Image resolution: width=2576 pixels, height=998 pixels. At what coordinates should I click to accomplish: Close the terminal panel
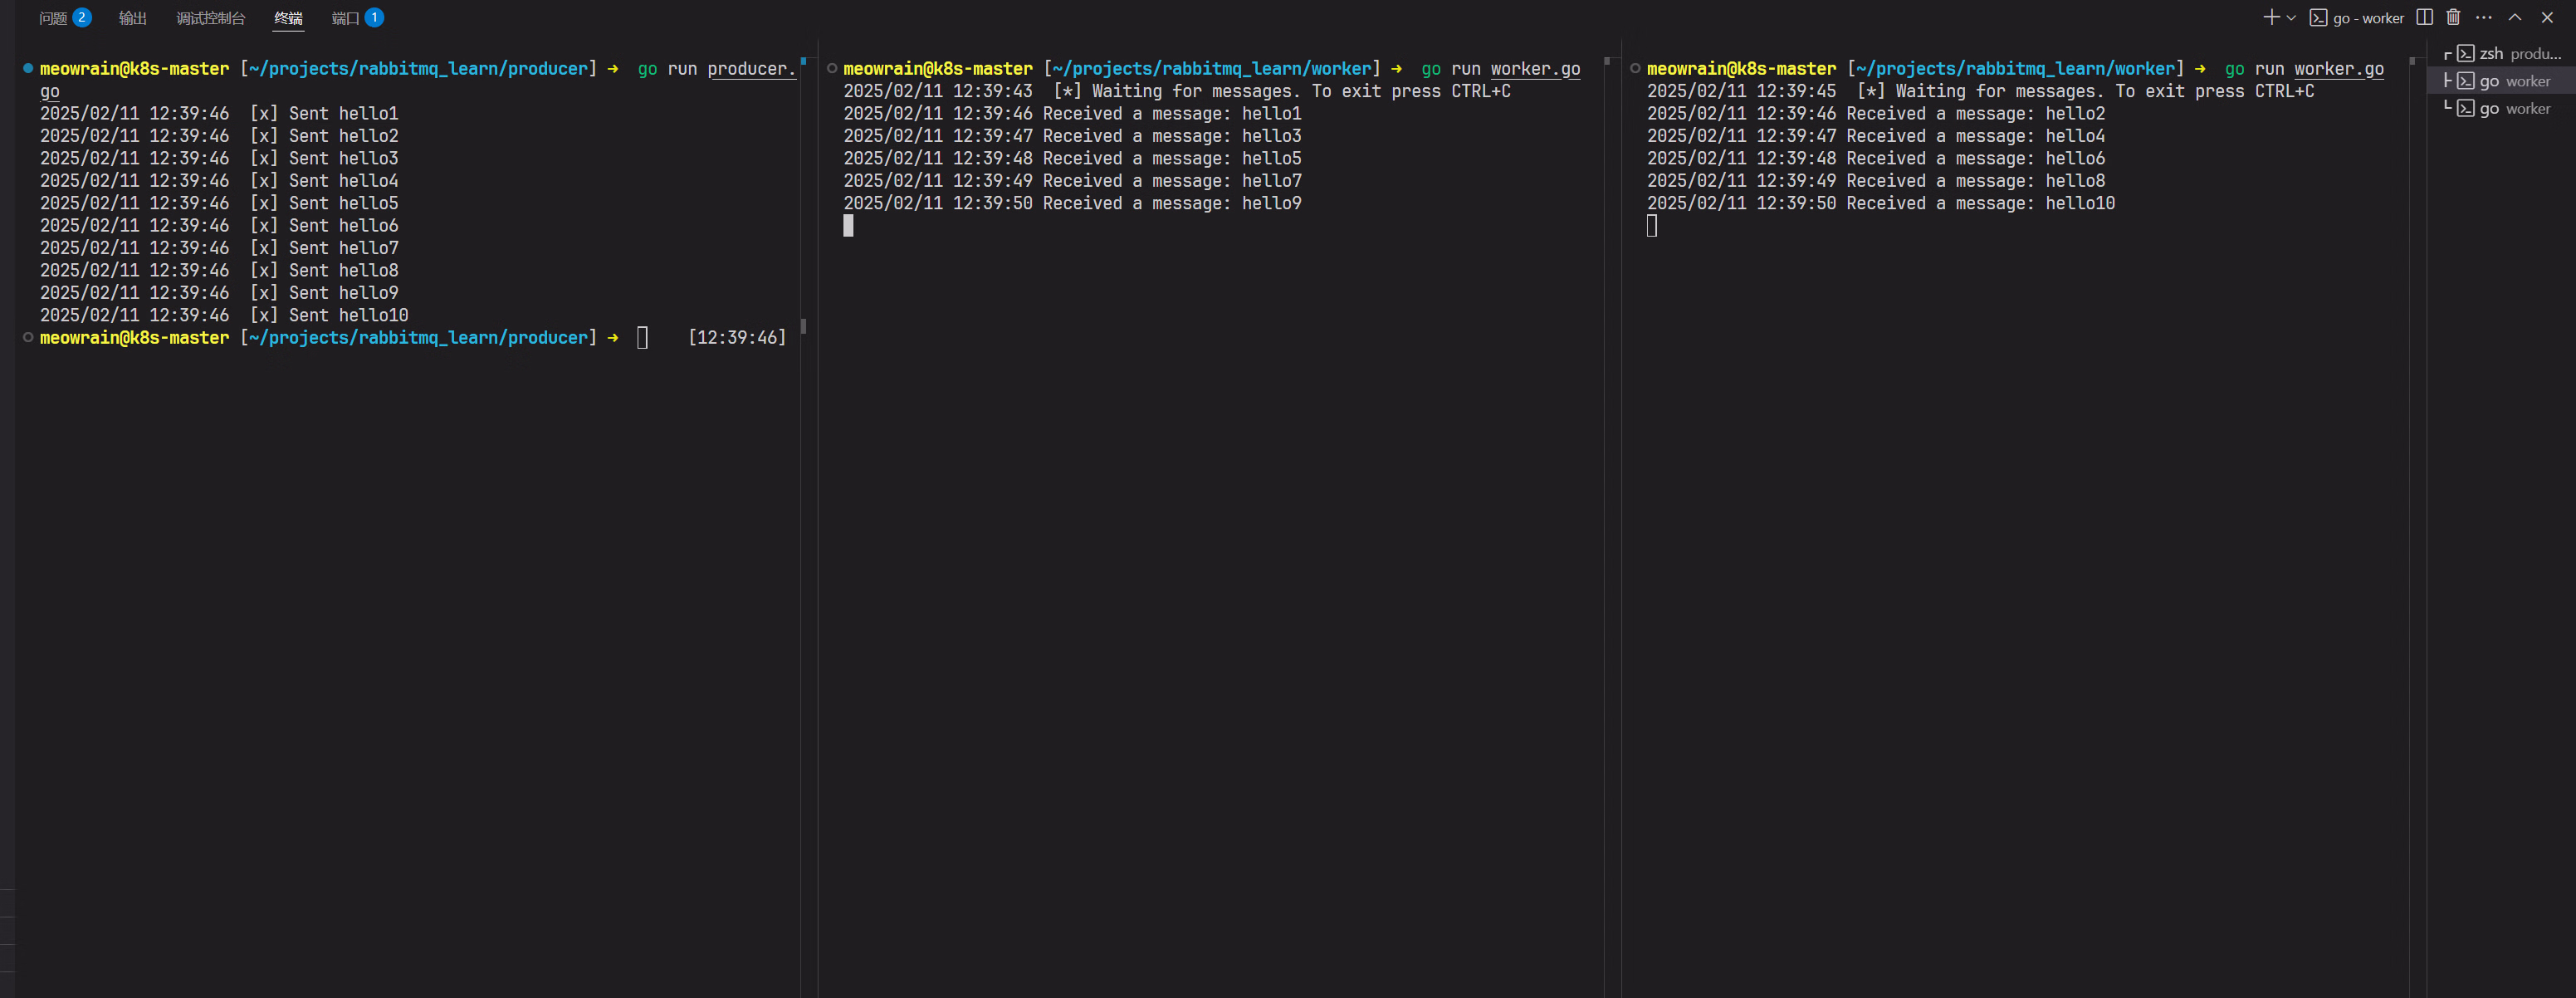tap(2547, 17)
